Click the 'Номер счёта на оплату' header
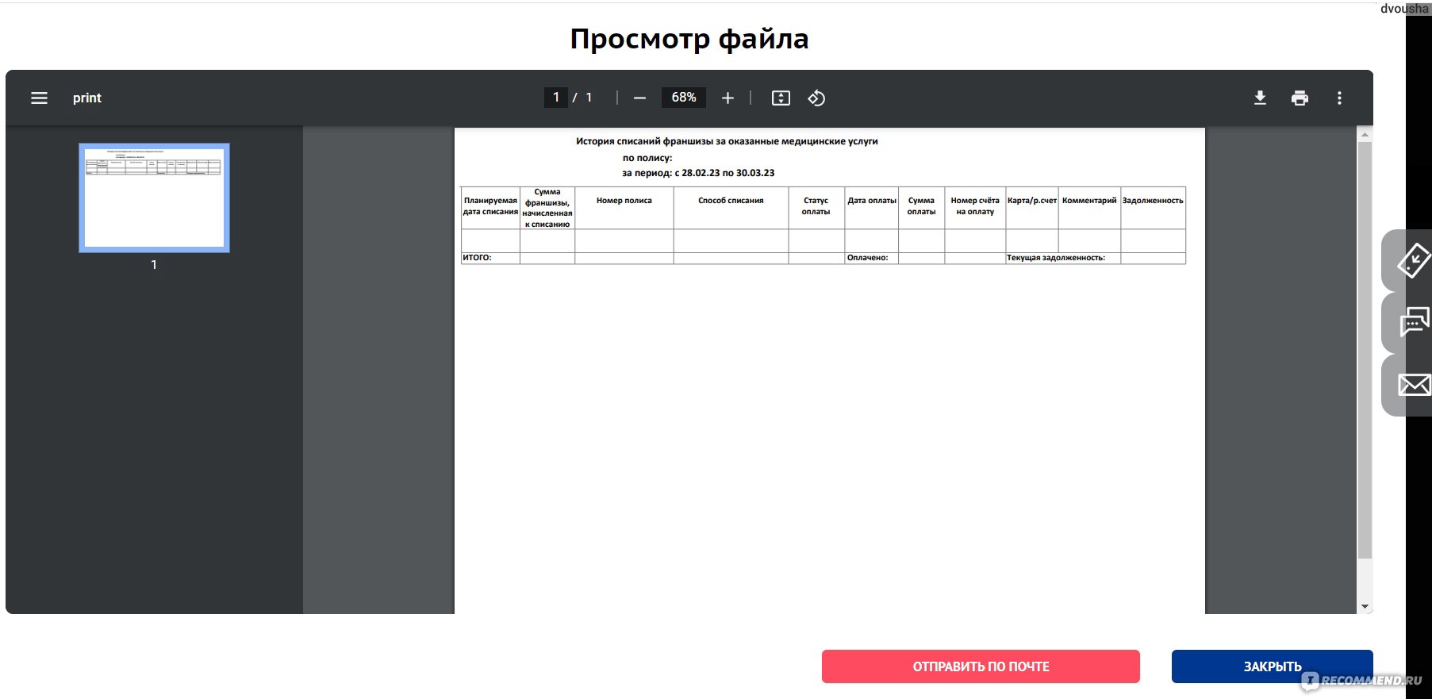This screenshot has height=699, width=1432. (x=975, y=206)
